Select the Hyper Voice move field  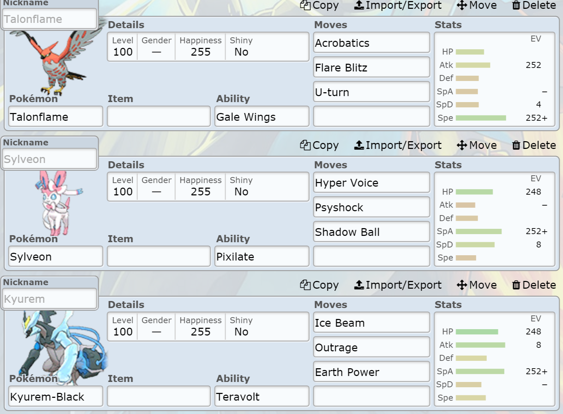click(x=372, y=182)
